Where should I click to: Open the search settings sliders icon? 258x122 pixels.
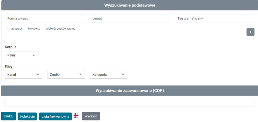(76, 116)
